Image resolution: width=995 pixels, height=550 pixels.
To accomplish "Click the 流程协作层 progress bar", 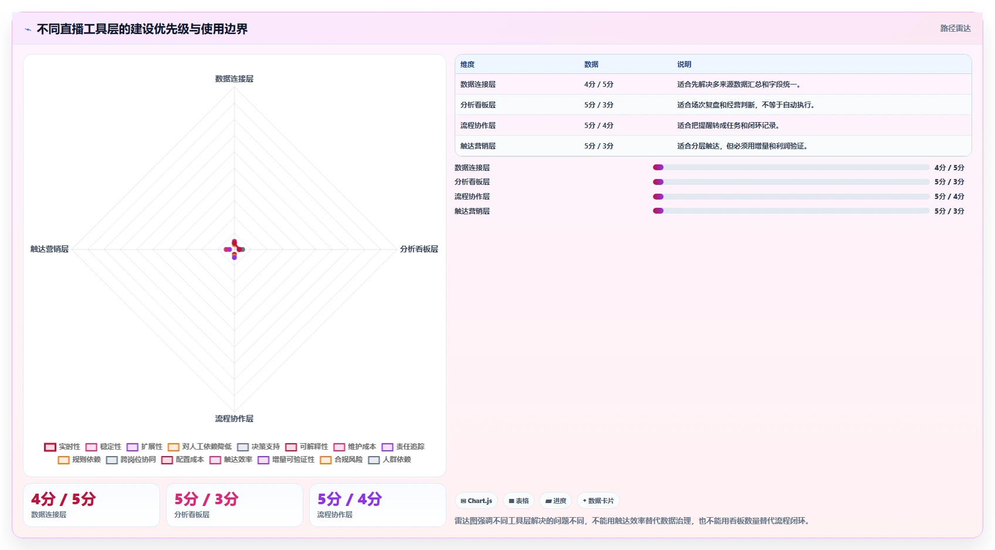I will [791, 197].
